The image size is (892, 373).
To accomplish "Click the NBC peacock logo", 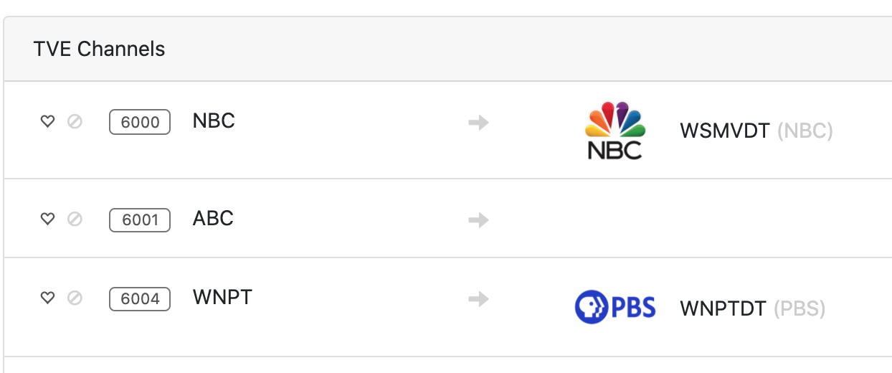I will [x=615, y=131].
